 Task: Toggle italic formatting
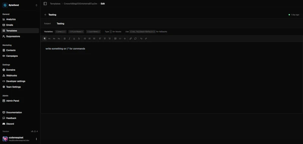coord(69,39)
